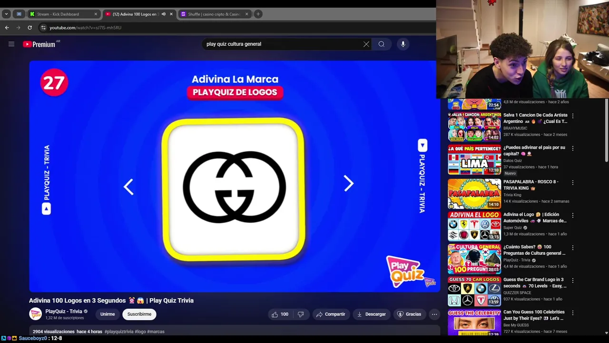
Task: Open Super Quiz channel name
Action: (512, 228)
